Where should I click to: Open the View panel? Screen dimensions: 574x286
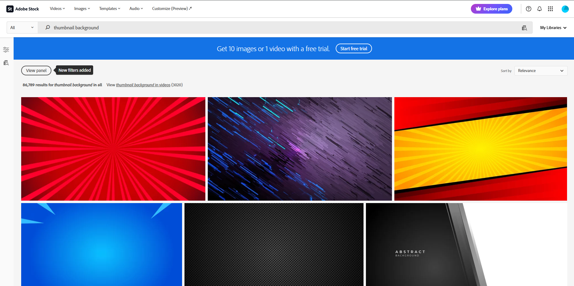click(36, 70)
